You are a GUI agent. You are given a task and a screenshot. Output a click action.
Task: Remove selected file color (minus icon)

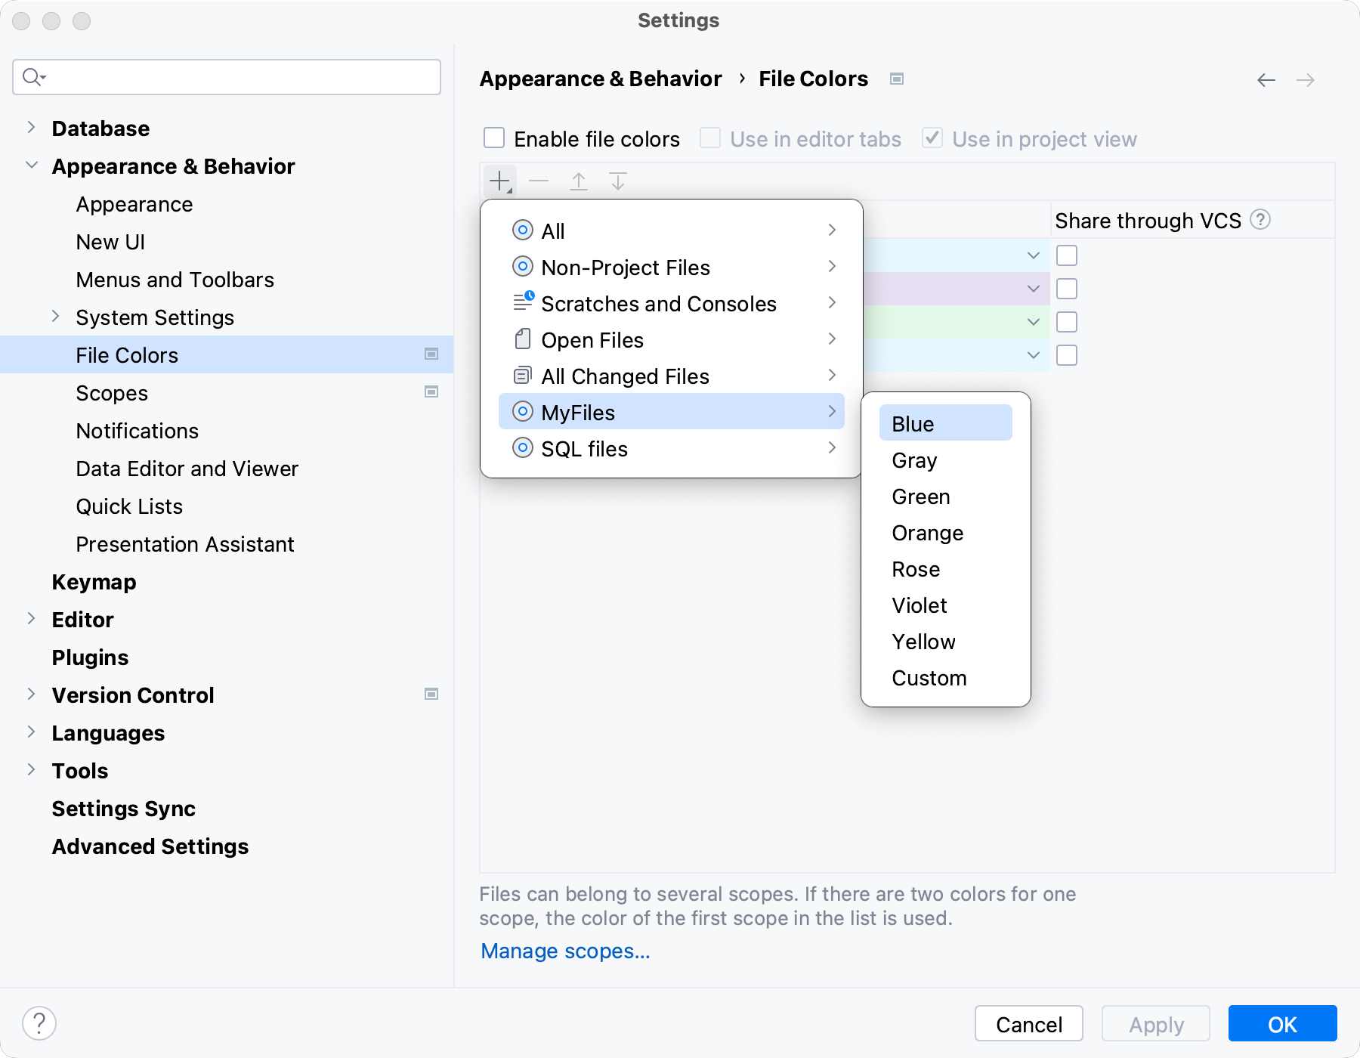coord(539,181)
